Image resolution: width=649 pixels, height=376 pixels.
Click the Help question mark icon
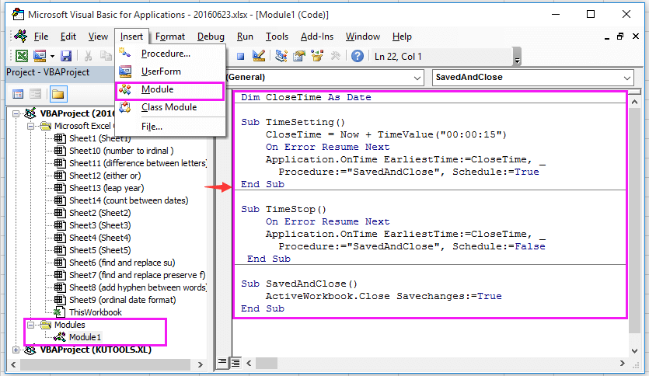(x=358, y=56)
